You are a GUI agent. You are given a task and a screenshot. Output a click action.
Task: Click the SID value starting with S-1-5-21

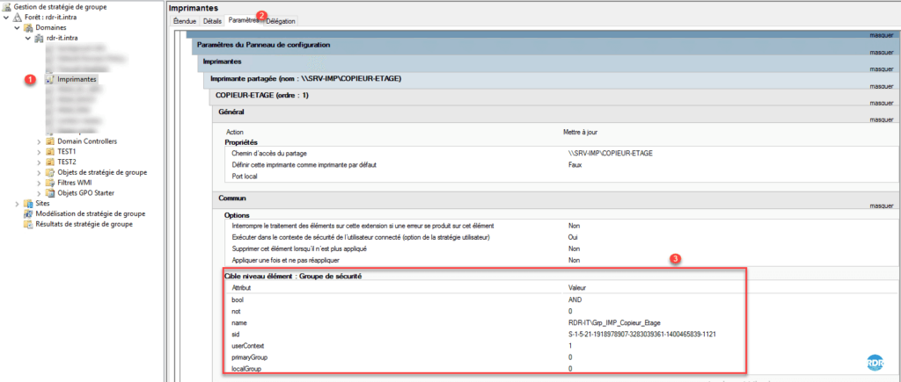click(642, 334)
